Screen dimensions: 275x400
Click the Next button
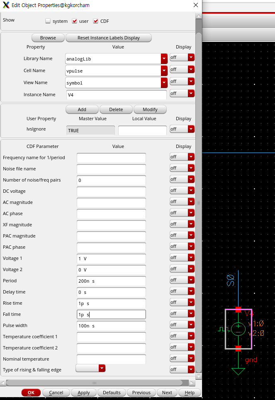tap(167, 393)
